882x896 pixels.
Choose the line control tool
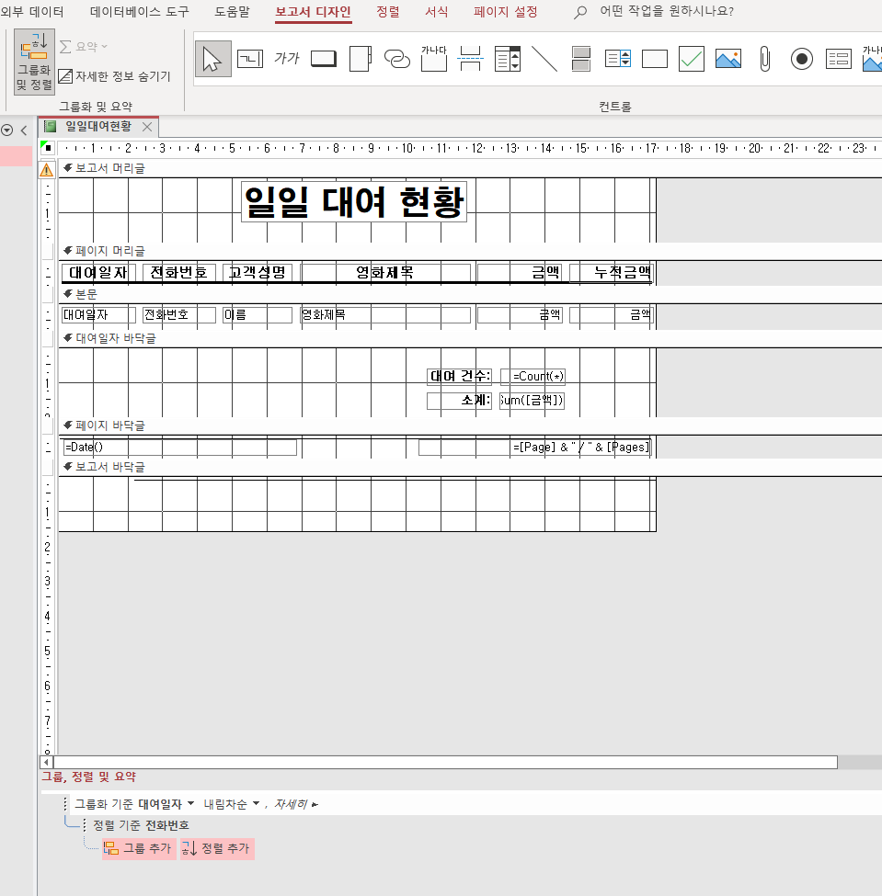click(x=544, y=59)
